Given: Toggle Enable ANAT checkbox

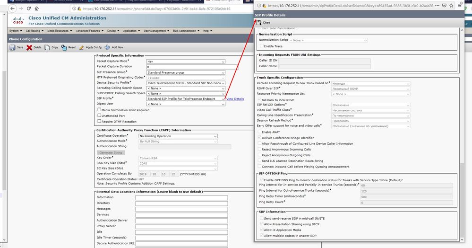Looking at the screenshot, I should point(259,132).
